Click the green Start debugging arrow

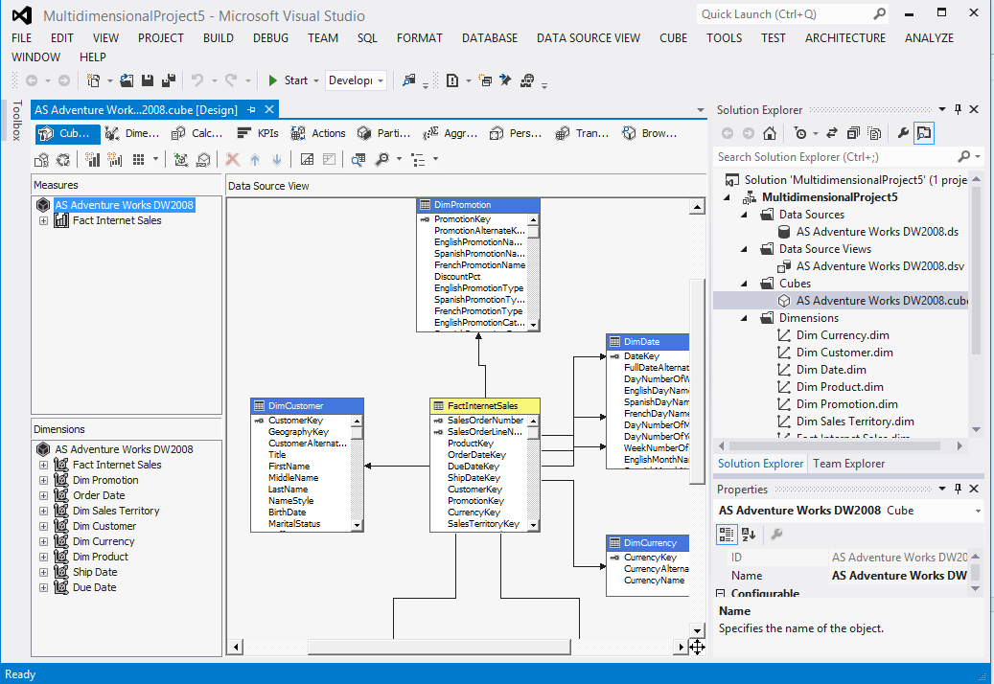273,80
